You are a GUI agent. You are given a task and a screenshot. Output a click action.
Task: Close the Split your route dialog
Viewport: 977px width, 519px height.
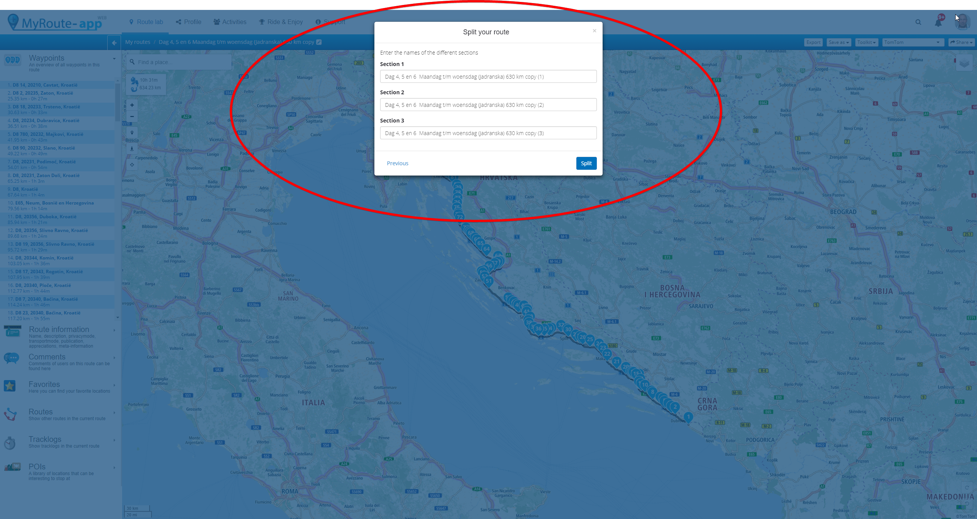(x=594, y=31)
